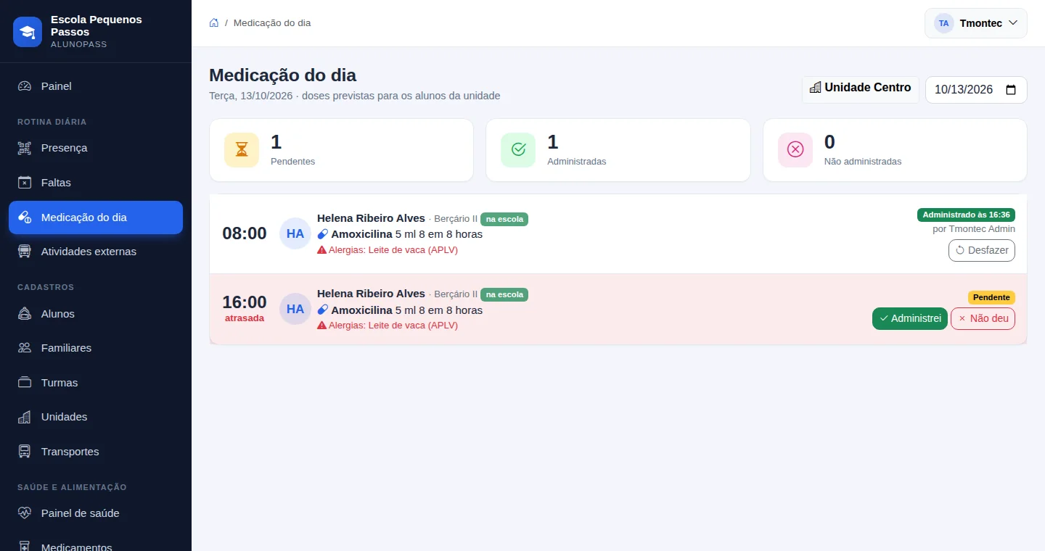Click the por Tmontec Admin text
The width and height of the screenshot is (1045, 551).
click(x=974, y=229)
